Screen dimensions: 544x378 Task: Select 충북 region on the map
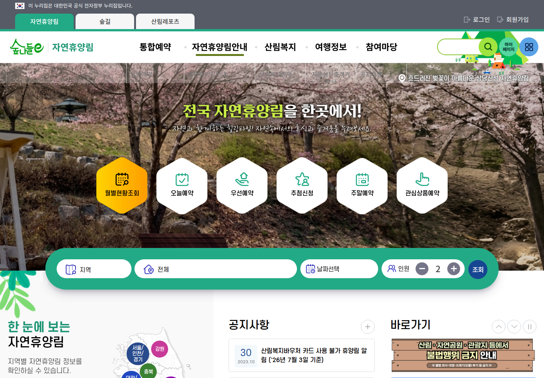coord(148,372)
